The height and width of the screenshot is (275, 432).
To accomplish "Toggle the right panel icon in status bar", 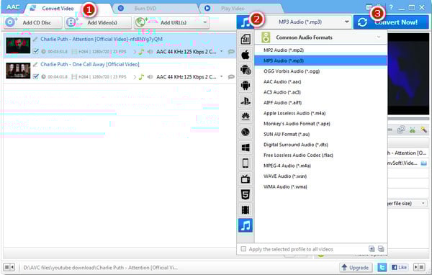I will pyautogui.click(x=419, y=267).
